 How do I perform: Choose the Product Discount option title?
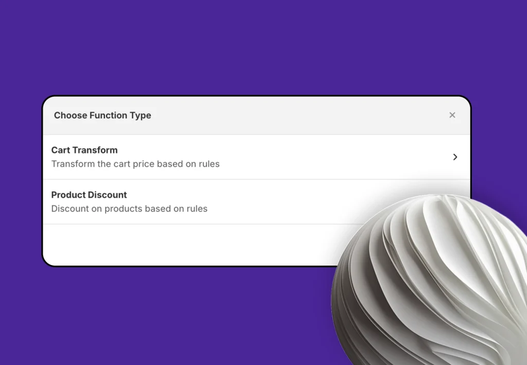coord(89,195)
